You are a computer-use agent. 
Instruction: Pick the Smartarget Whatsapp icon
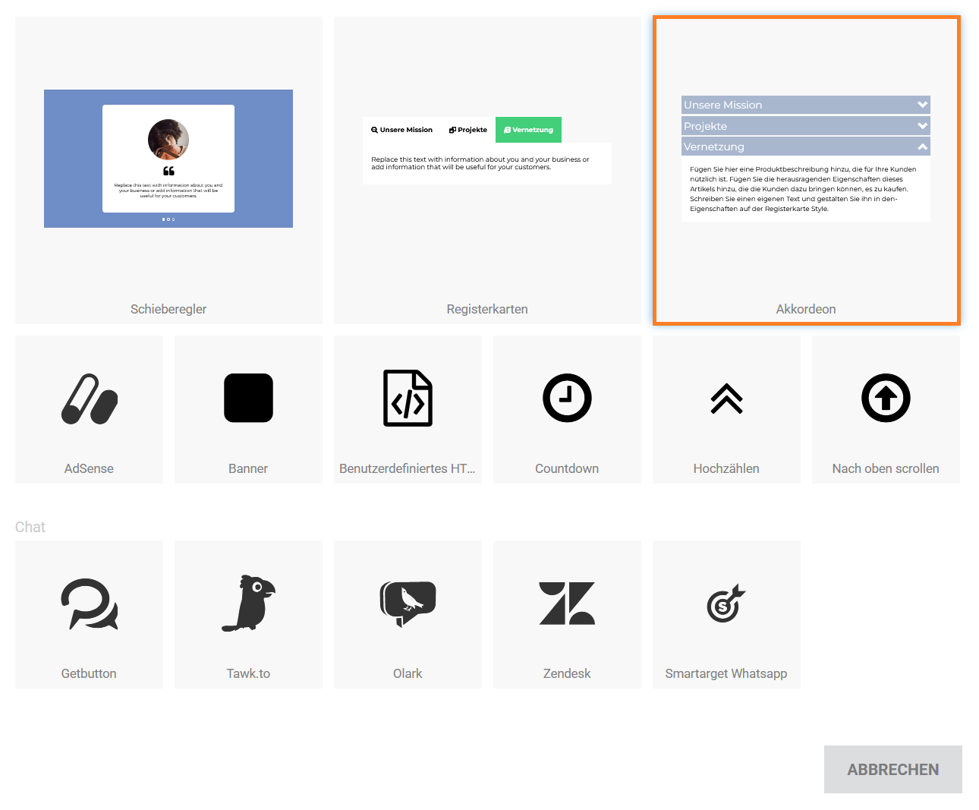coord(726,604)
